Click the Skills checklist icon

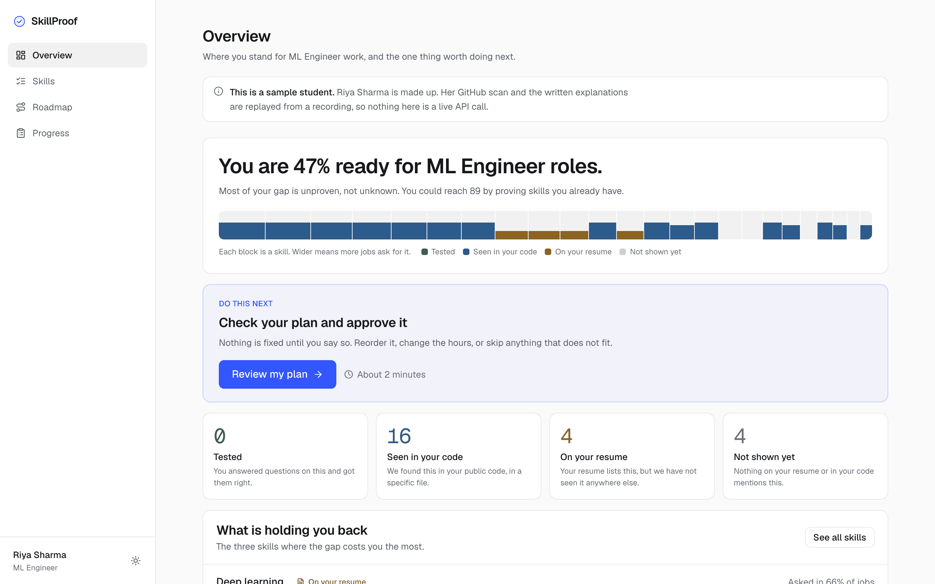pyautogui.click(x=21, y=81)
